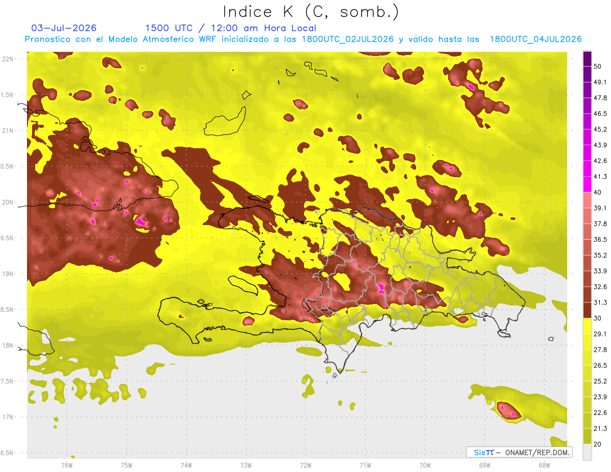The height and width of the screenshot is (472, 611).
Task: Click the legend value "20"
Action: point(598,444)
